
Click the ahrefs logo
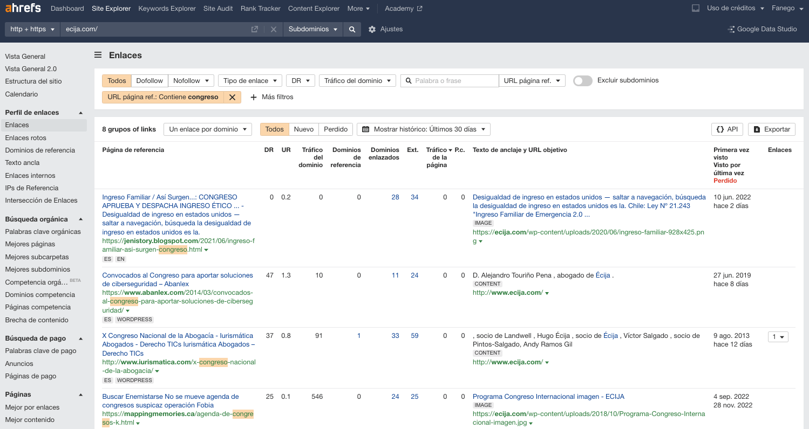pyautogui.click(x=23, y=8)
